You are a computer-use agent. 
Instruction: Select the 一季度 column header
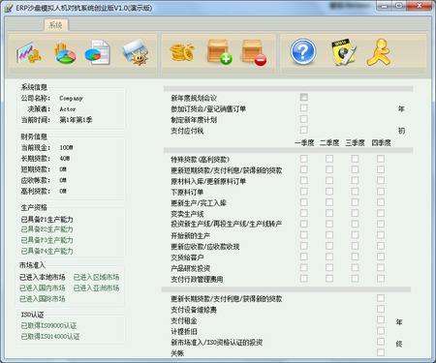[x=304, y=142]
